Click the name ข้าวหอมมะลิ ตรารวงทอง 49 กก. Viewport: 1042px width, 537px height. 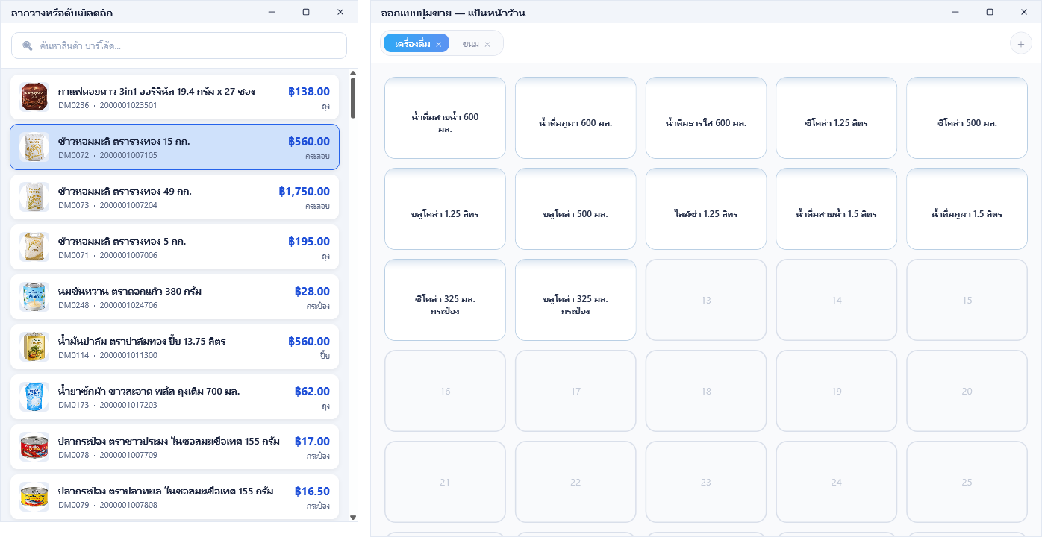[125, 192]
